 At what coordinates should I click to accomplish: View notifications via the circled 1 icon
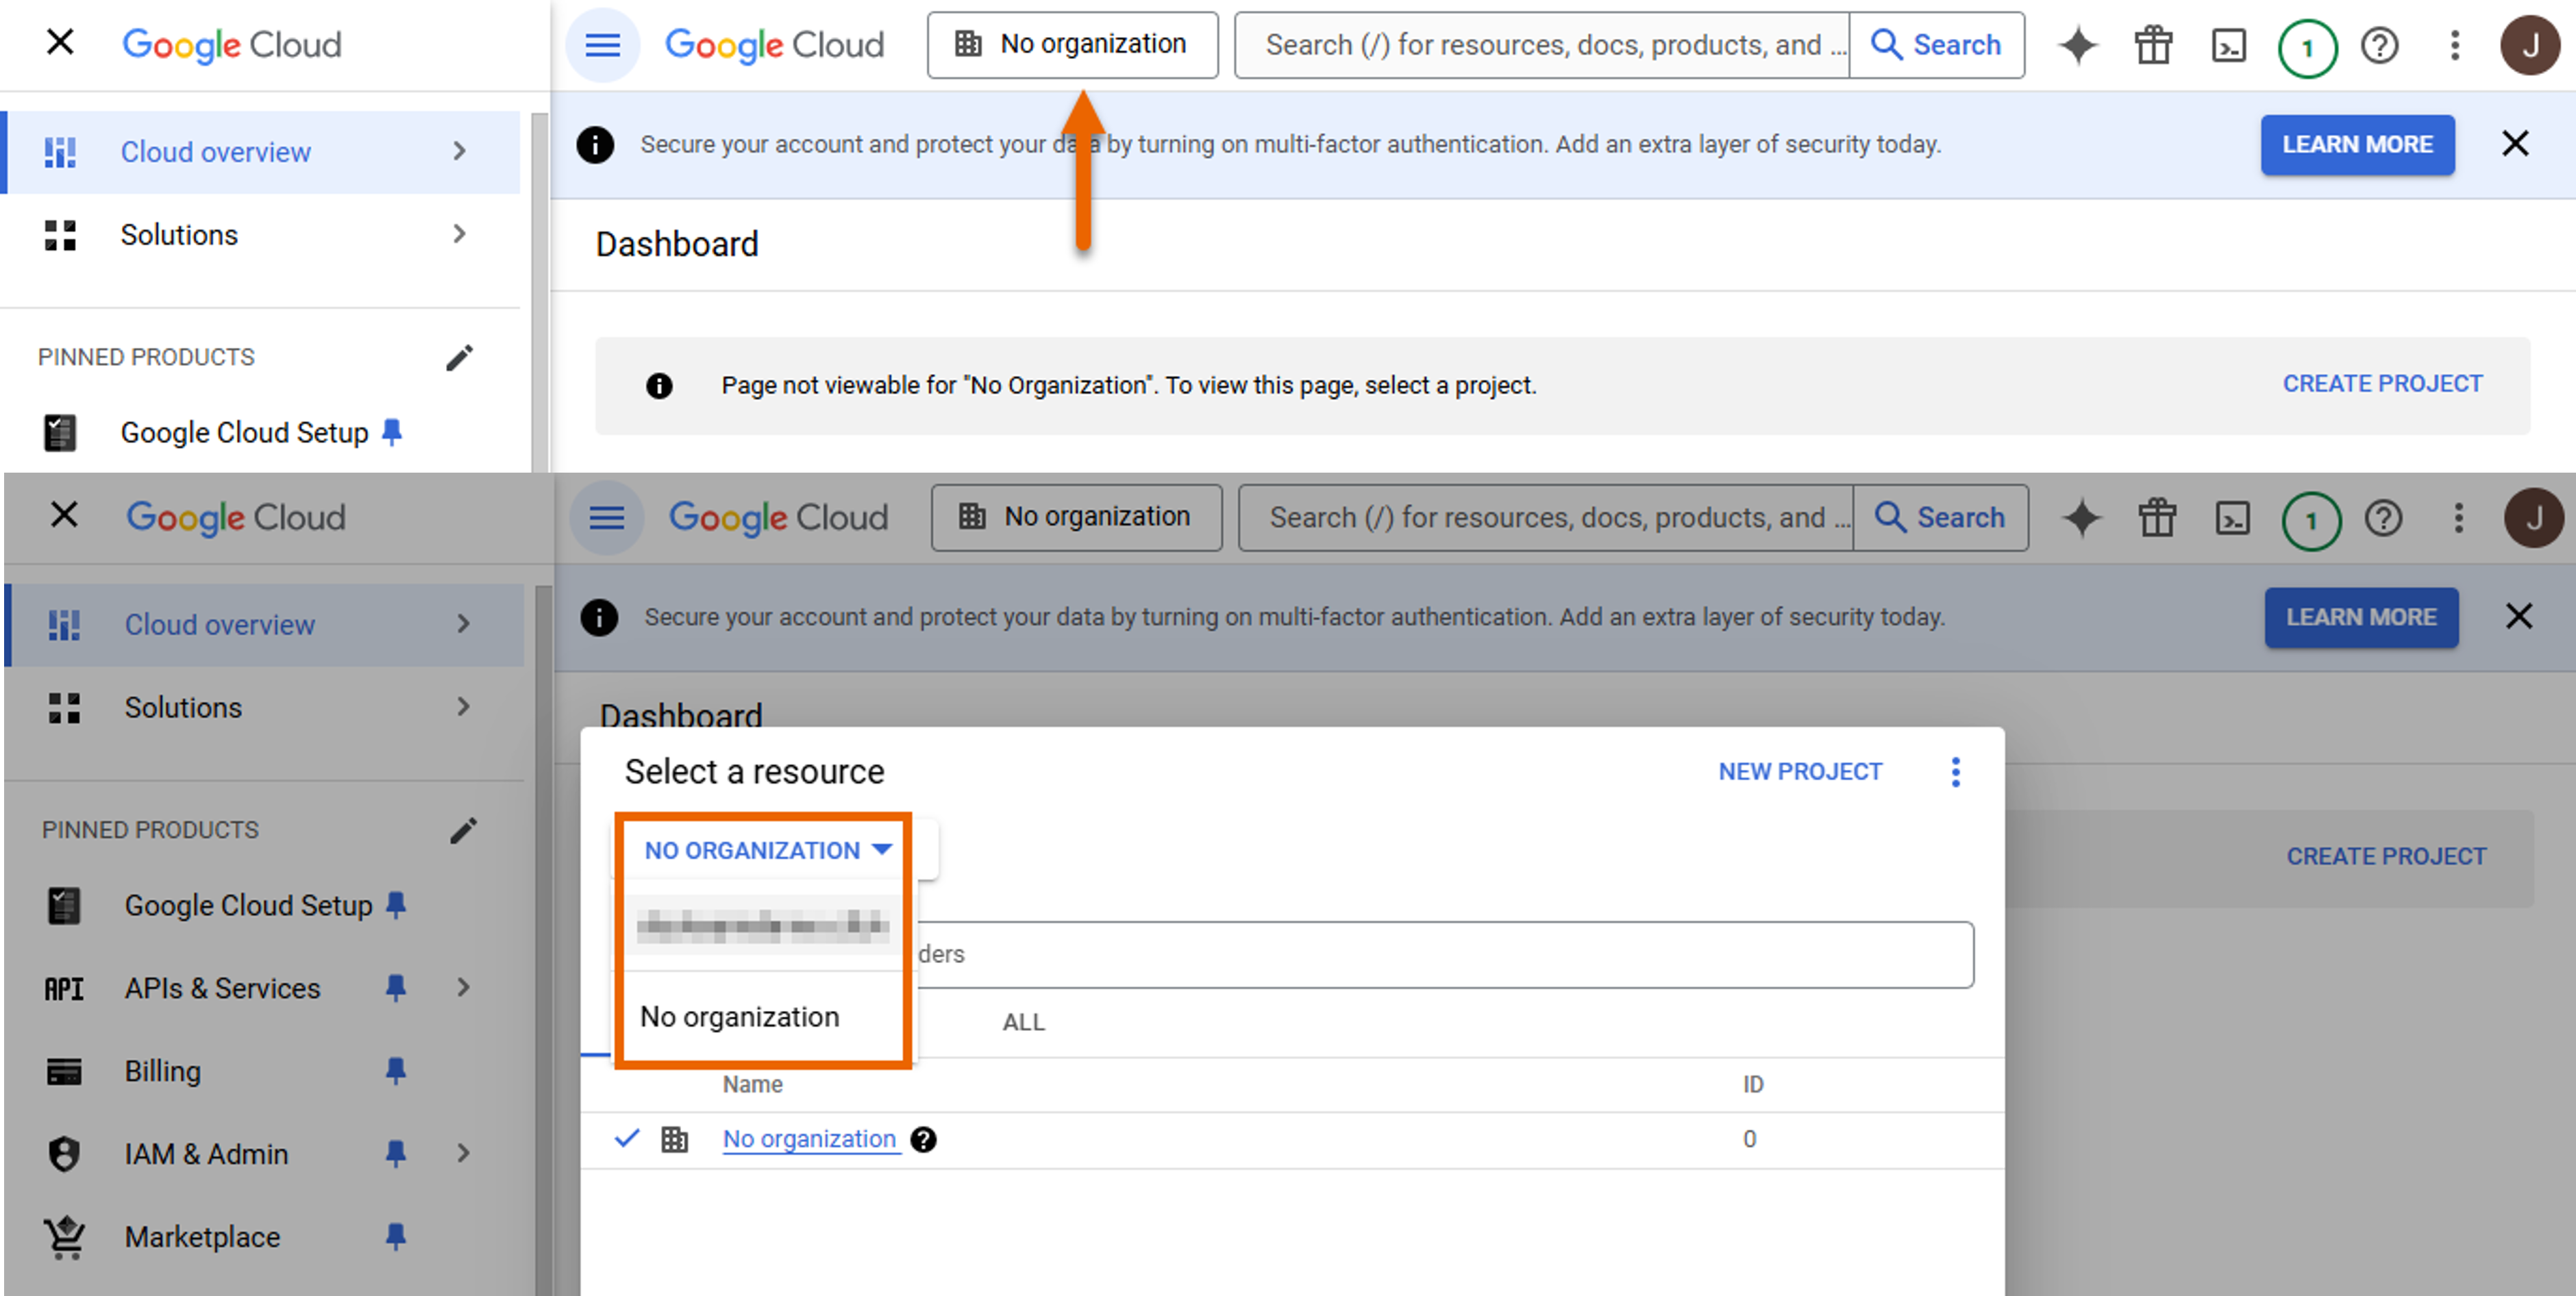[2307, 47]
